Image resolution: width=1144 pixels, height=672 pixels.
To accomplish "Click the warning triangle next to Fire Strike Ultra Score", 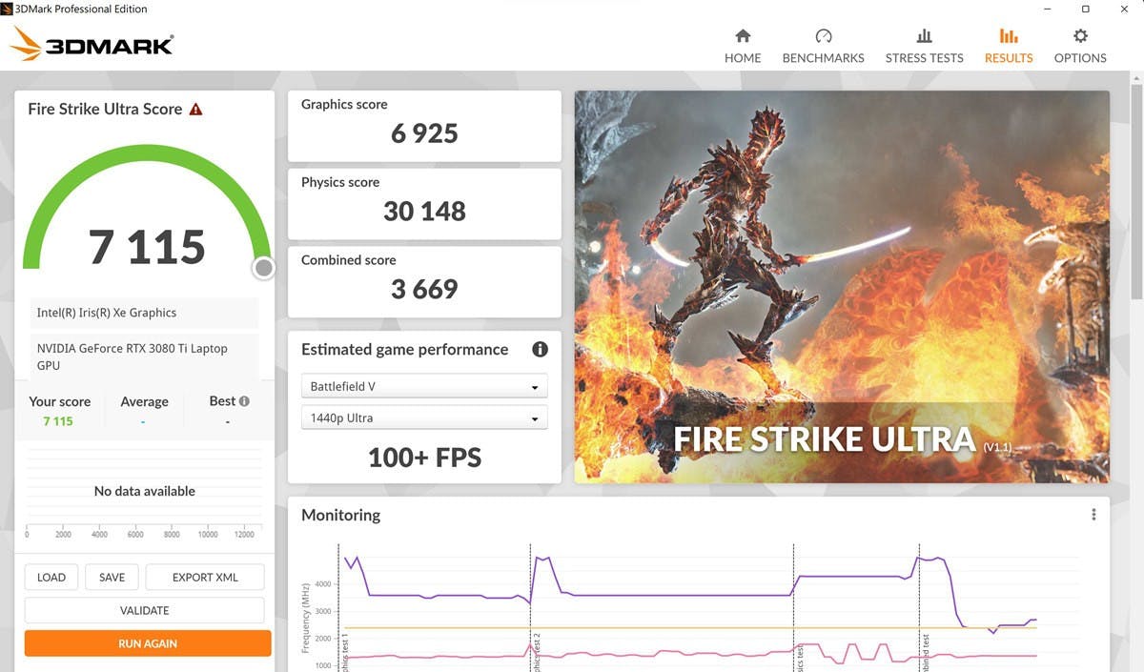I will click(195, 109).
